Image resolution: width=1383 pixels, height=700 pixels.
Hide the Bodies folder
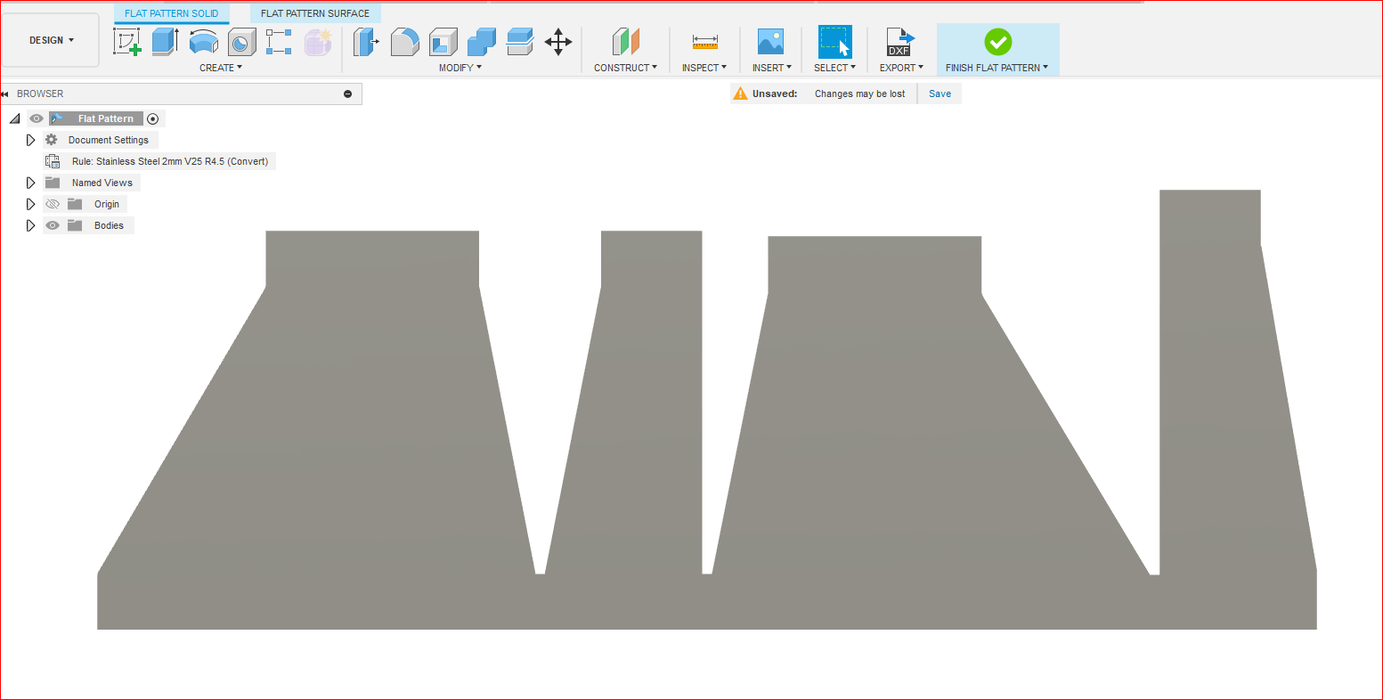pos(52,224)
